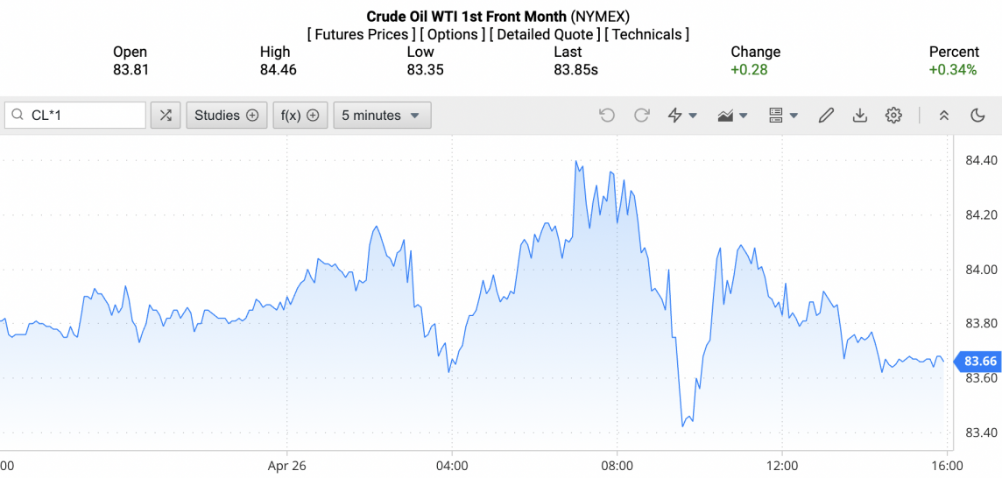Screen dimensions: 1002x478
Task: Open the Technicals link
Action: (646, 35)
